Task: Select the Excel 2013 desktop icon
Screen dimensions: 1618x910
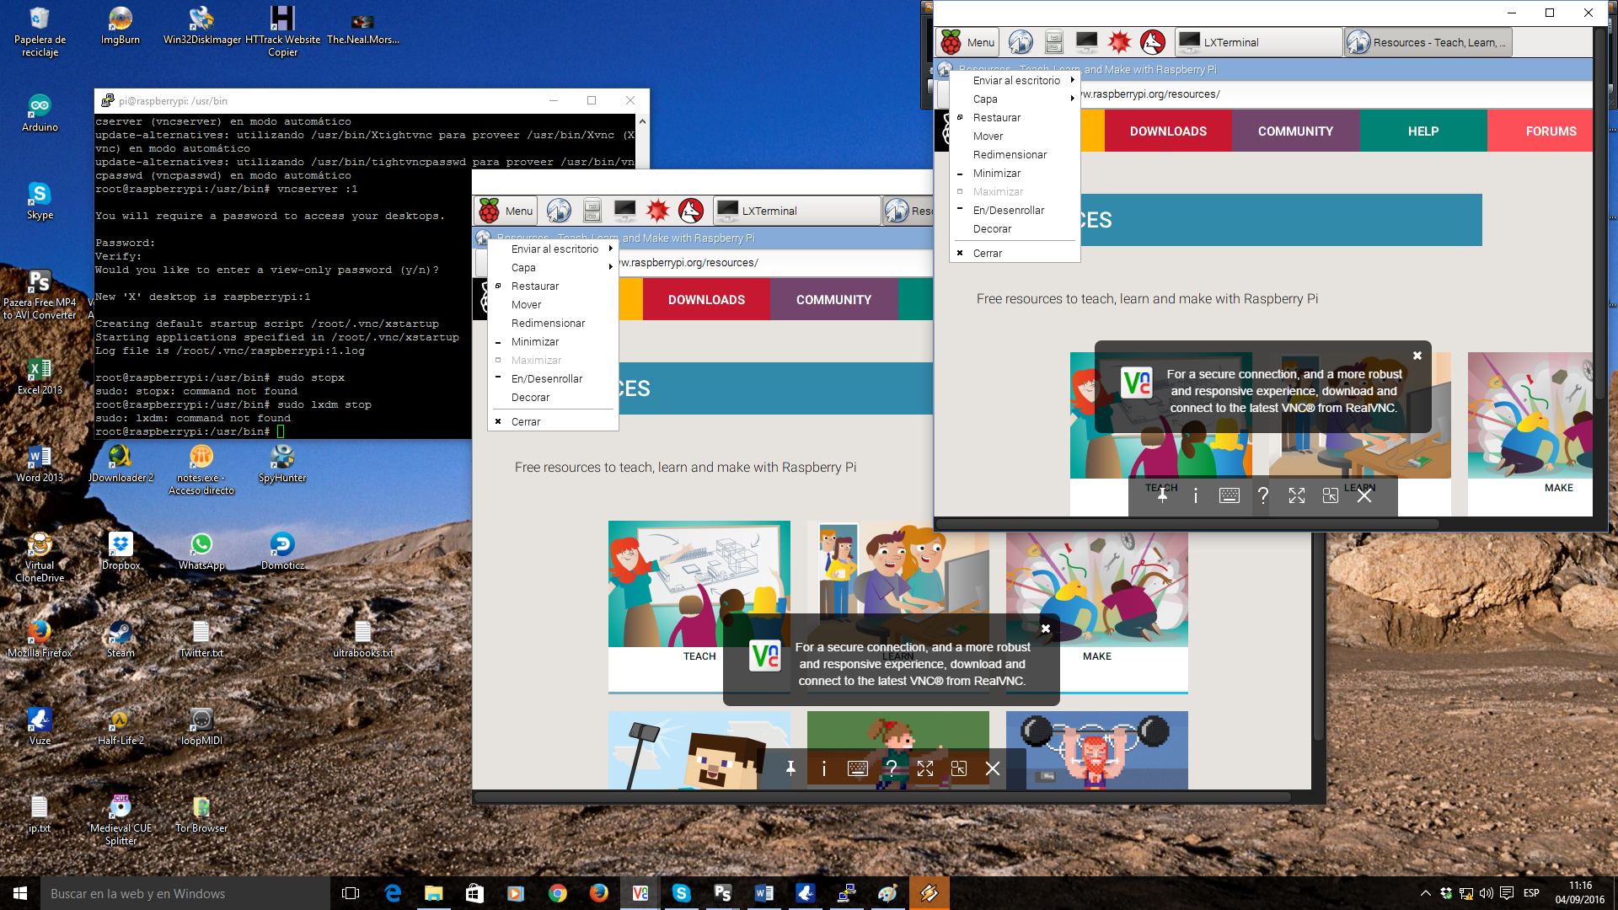Action: click(x=40, y=376)
